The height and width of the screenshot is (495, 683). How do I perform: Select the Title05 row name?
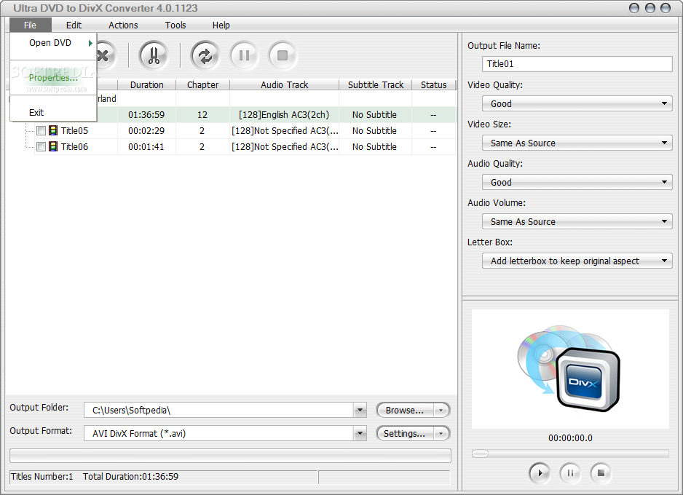point(74,130)
